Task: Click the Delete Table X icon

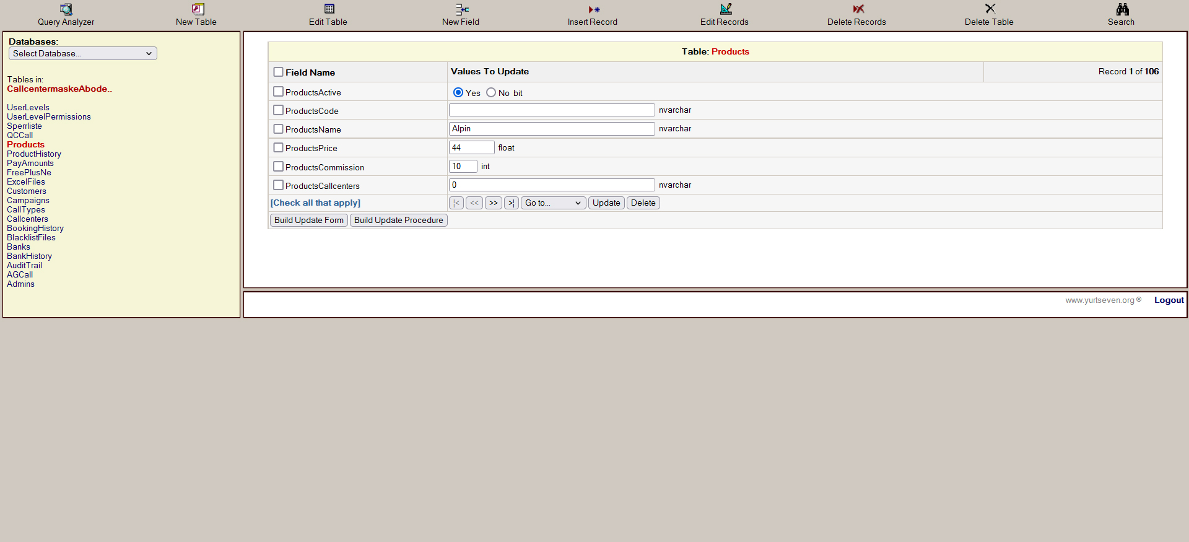Action: (x=990, y=9)
